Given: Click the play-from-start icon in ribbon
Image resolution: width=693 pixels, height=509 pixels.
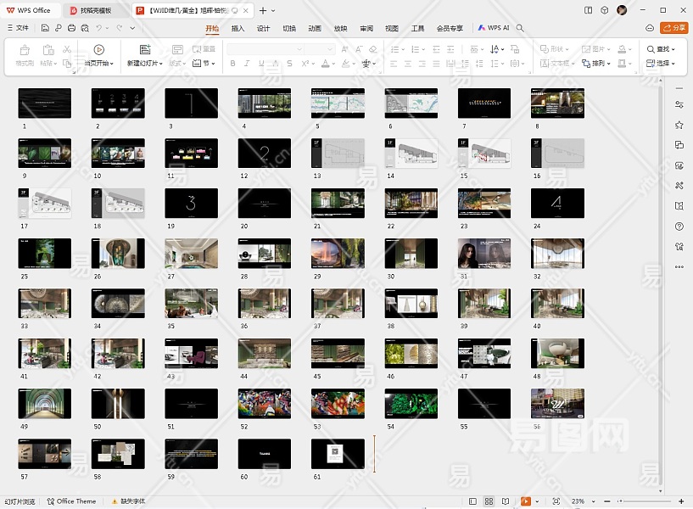Looking at the screenshot, I should pos(99,50).
